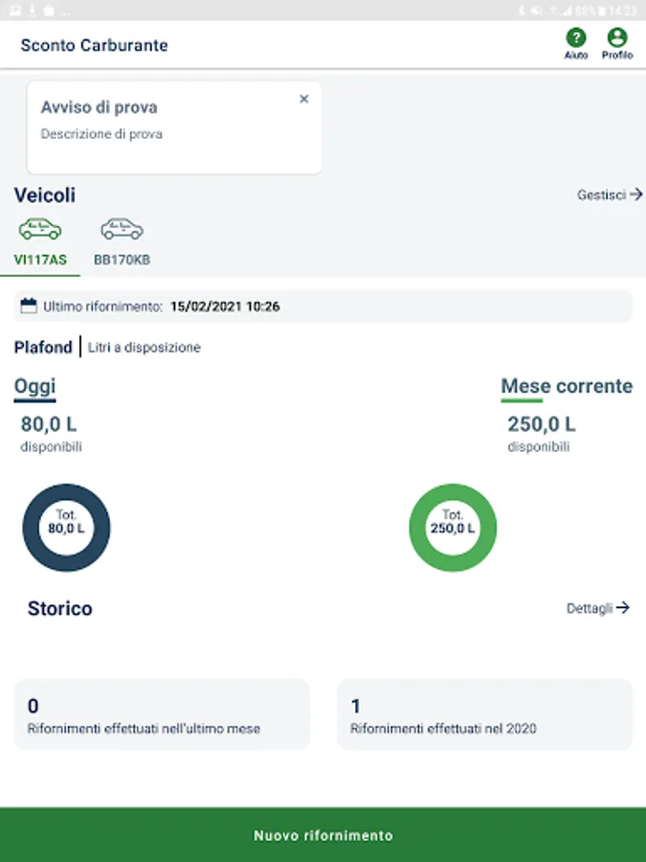Select the green VI117AS car icon
The width and height of the screenshot is (646, 862).
coord(40,230)
